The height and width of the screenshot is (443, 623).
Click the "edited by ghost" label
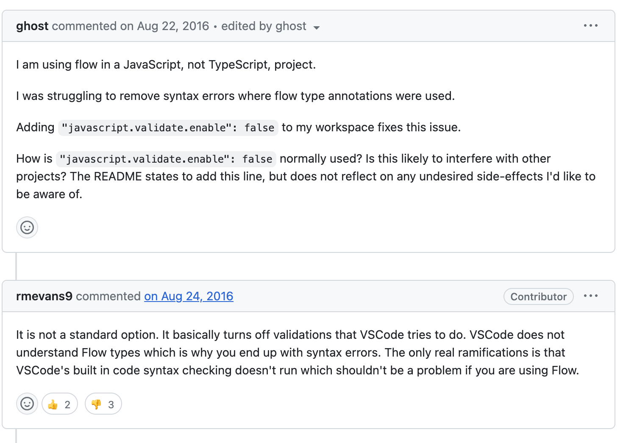pyautogui.click(x=263, y=26)
